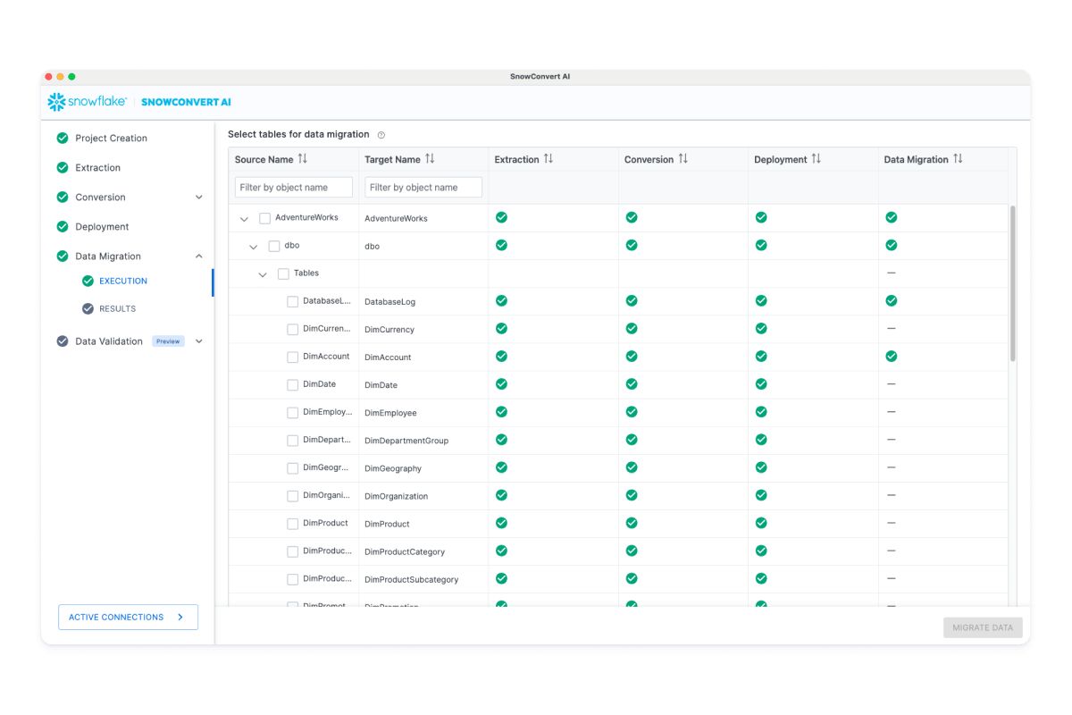Click the Target Name filter field
Viewport: 1072px width, 715px height.
[423, 187]
